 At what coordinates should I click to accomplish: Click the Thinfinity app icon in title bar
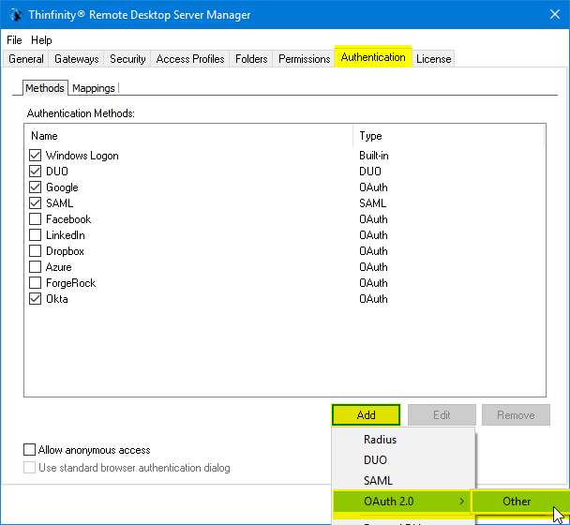click(x=15, y=15)
